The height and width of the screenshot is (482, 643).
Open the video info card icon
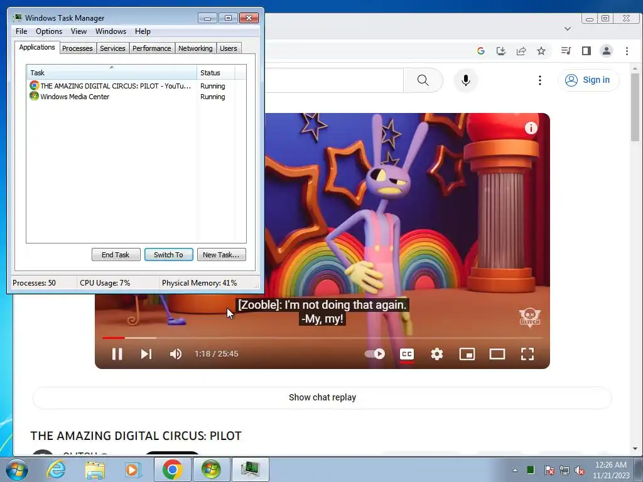click(531, 128)
